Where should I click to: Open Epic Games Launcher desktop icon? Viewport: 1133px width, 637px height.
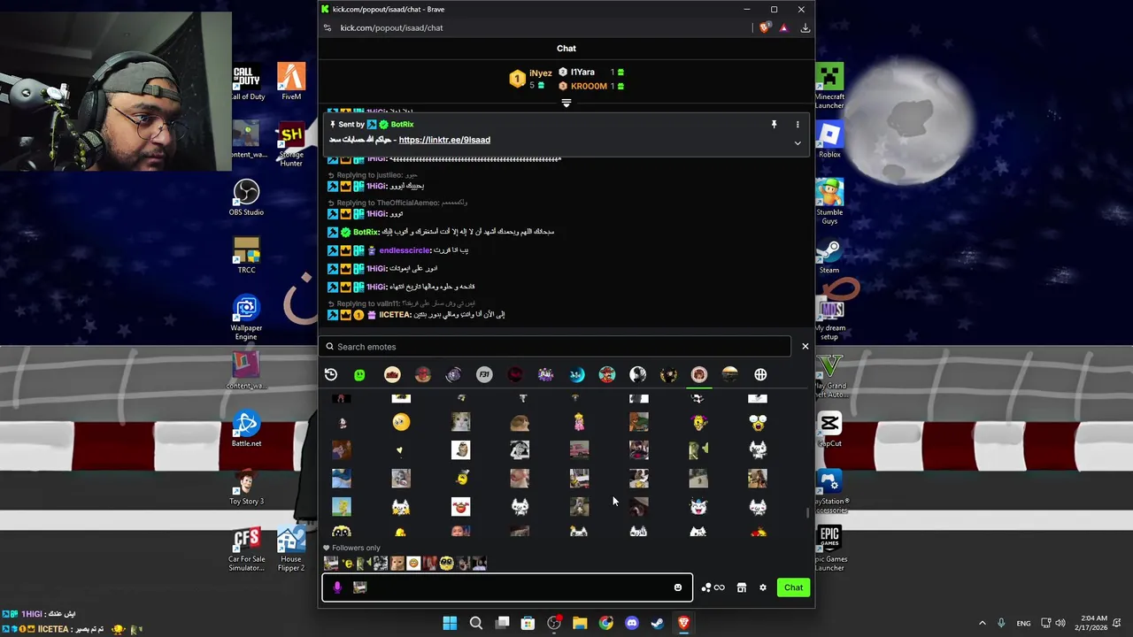pyautogui.click(x=829, y=549)
